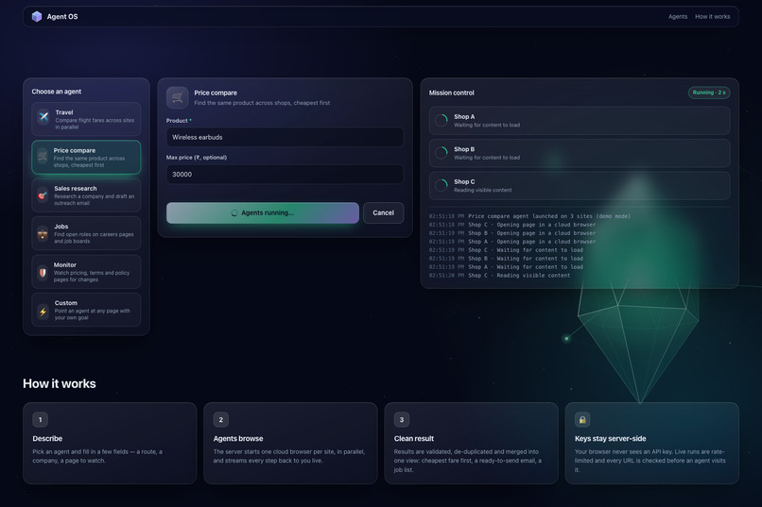The width and height of the screenshot is (762, 507).
Task: Click the Agent OS brand name
Action: (x=62, y=16)
